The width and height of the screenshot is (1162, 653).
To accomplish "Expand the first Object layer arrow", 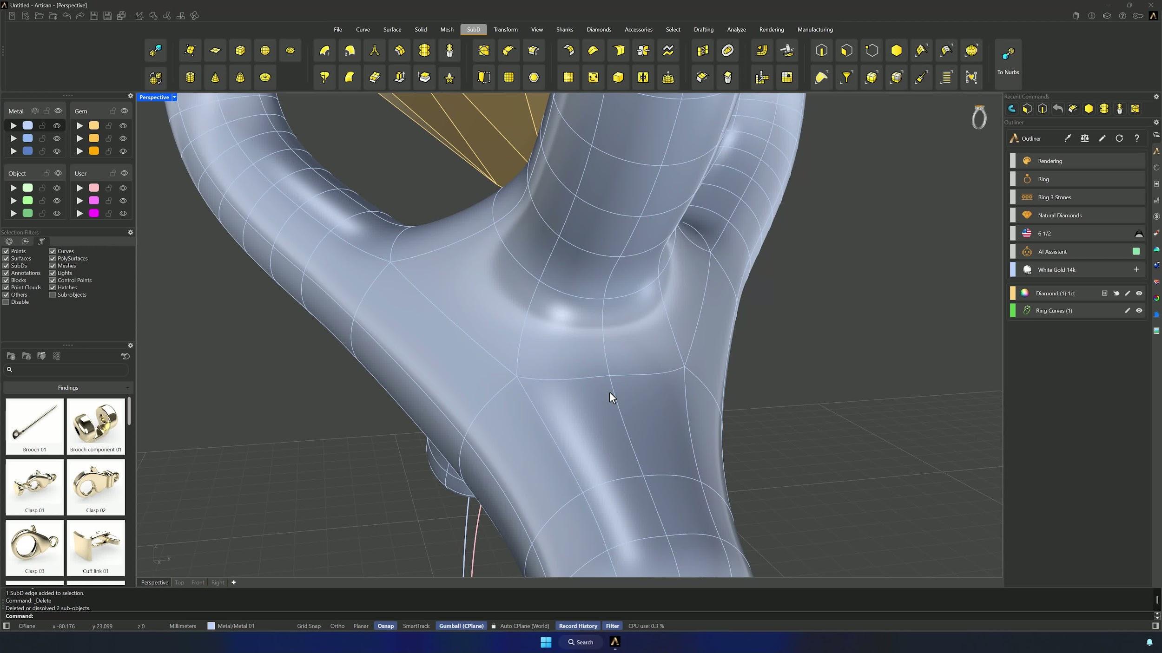I will coord(13,188).
